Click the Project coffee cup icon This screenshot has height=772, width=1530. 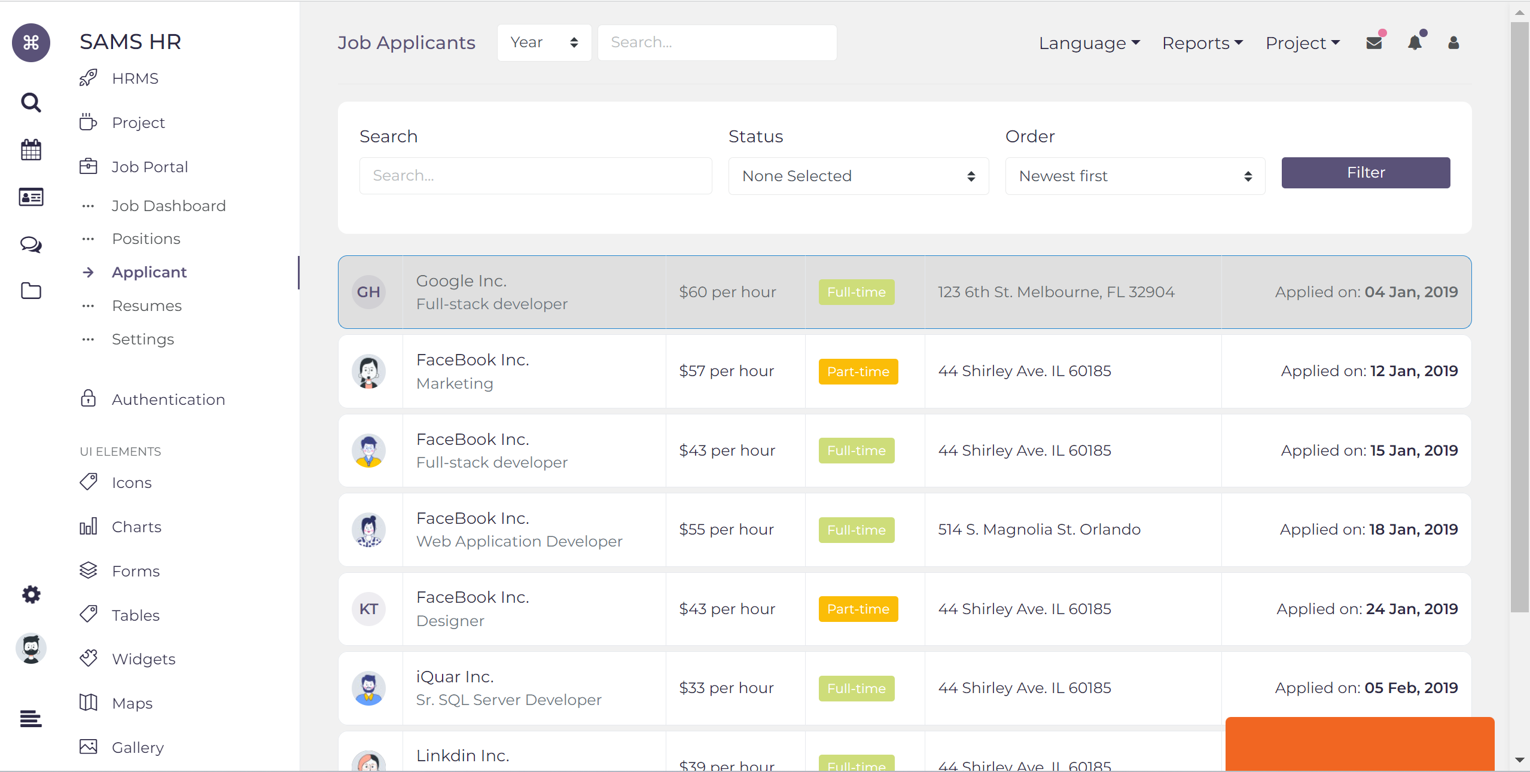pyautogui.click(x=89, y=122)
